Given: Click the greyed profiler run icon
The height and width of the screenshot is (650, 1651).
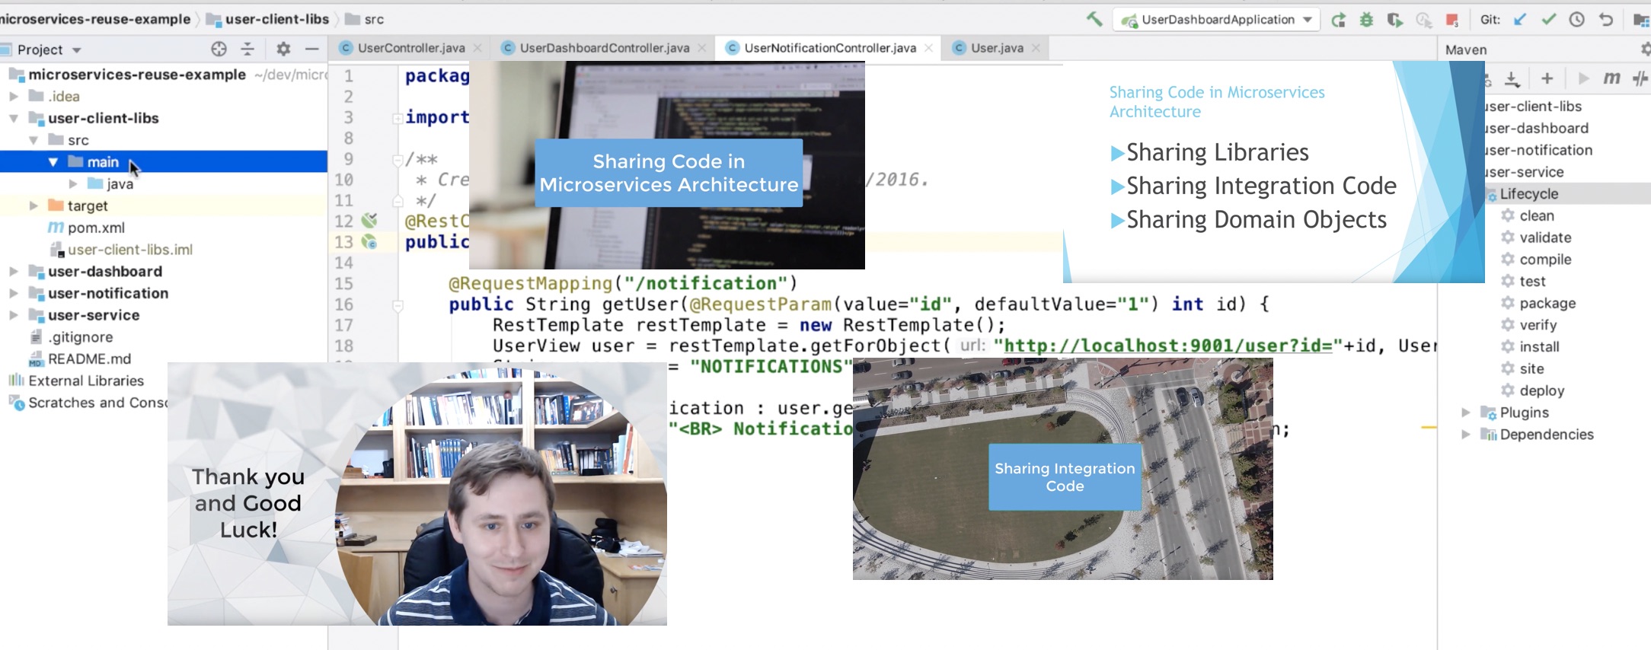Looking at the screenshot, I should [1423, 20].
